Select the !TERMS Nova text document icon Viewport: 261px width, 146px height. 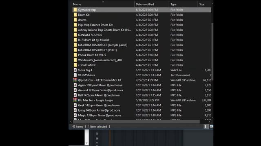[75, 75]
